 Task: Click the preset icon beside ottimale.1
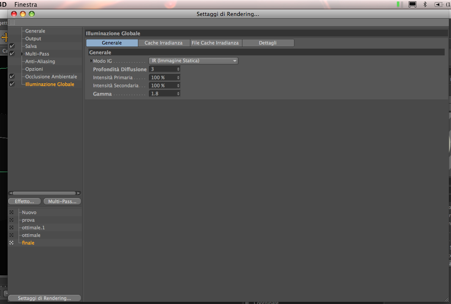pyautogui.click(x=11, y=227)
